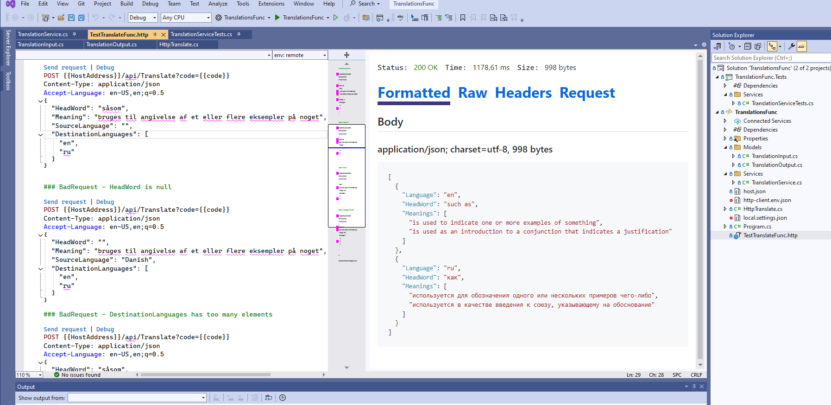Toggle word wrap in the Output panel
The width and height of the screenshot is (831, 405).
[x=269, y=398]
